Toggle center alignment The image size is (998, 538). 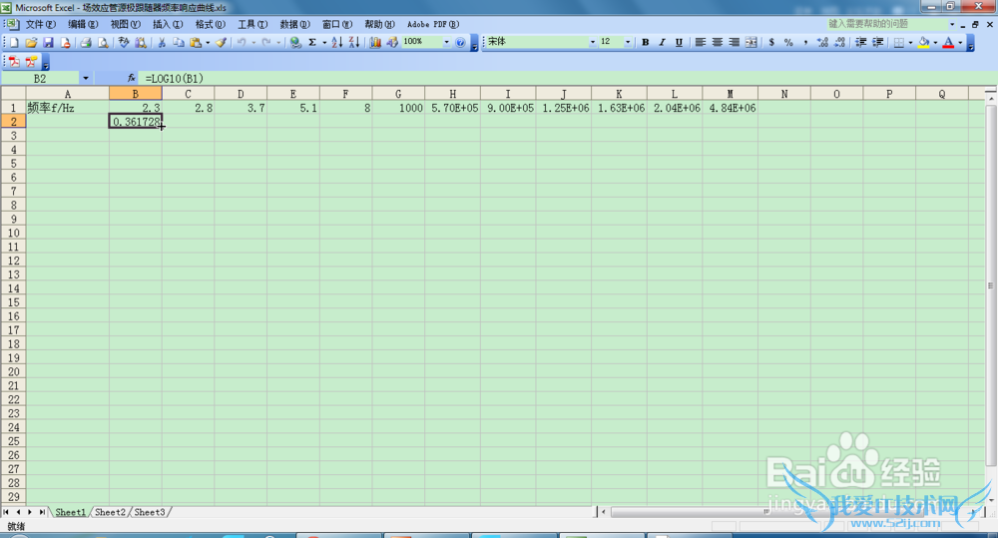click(718, 42)
